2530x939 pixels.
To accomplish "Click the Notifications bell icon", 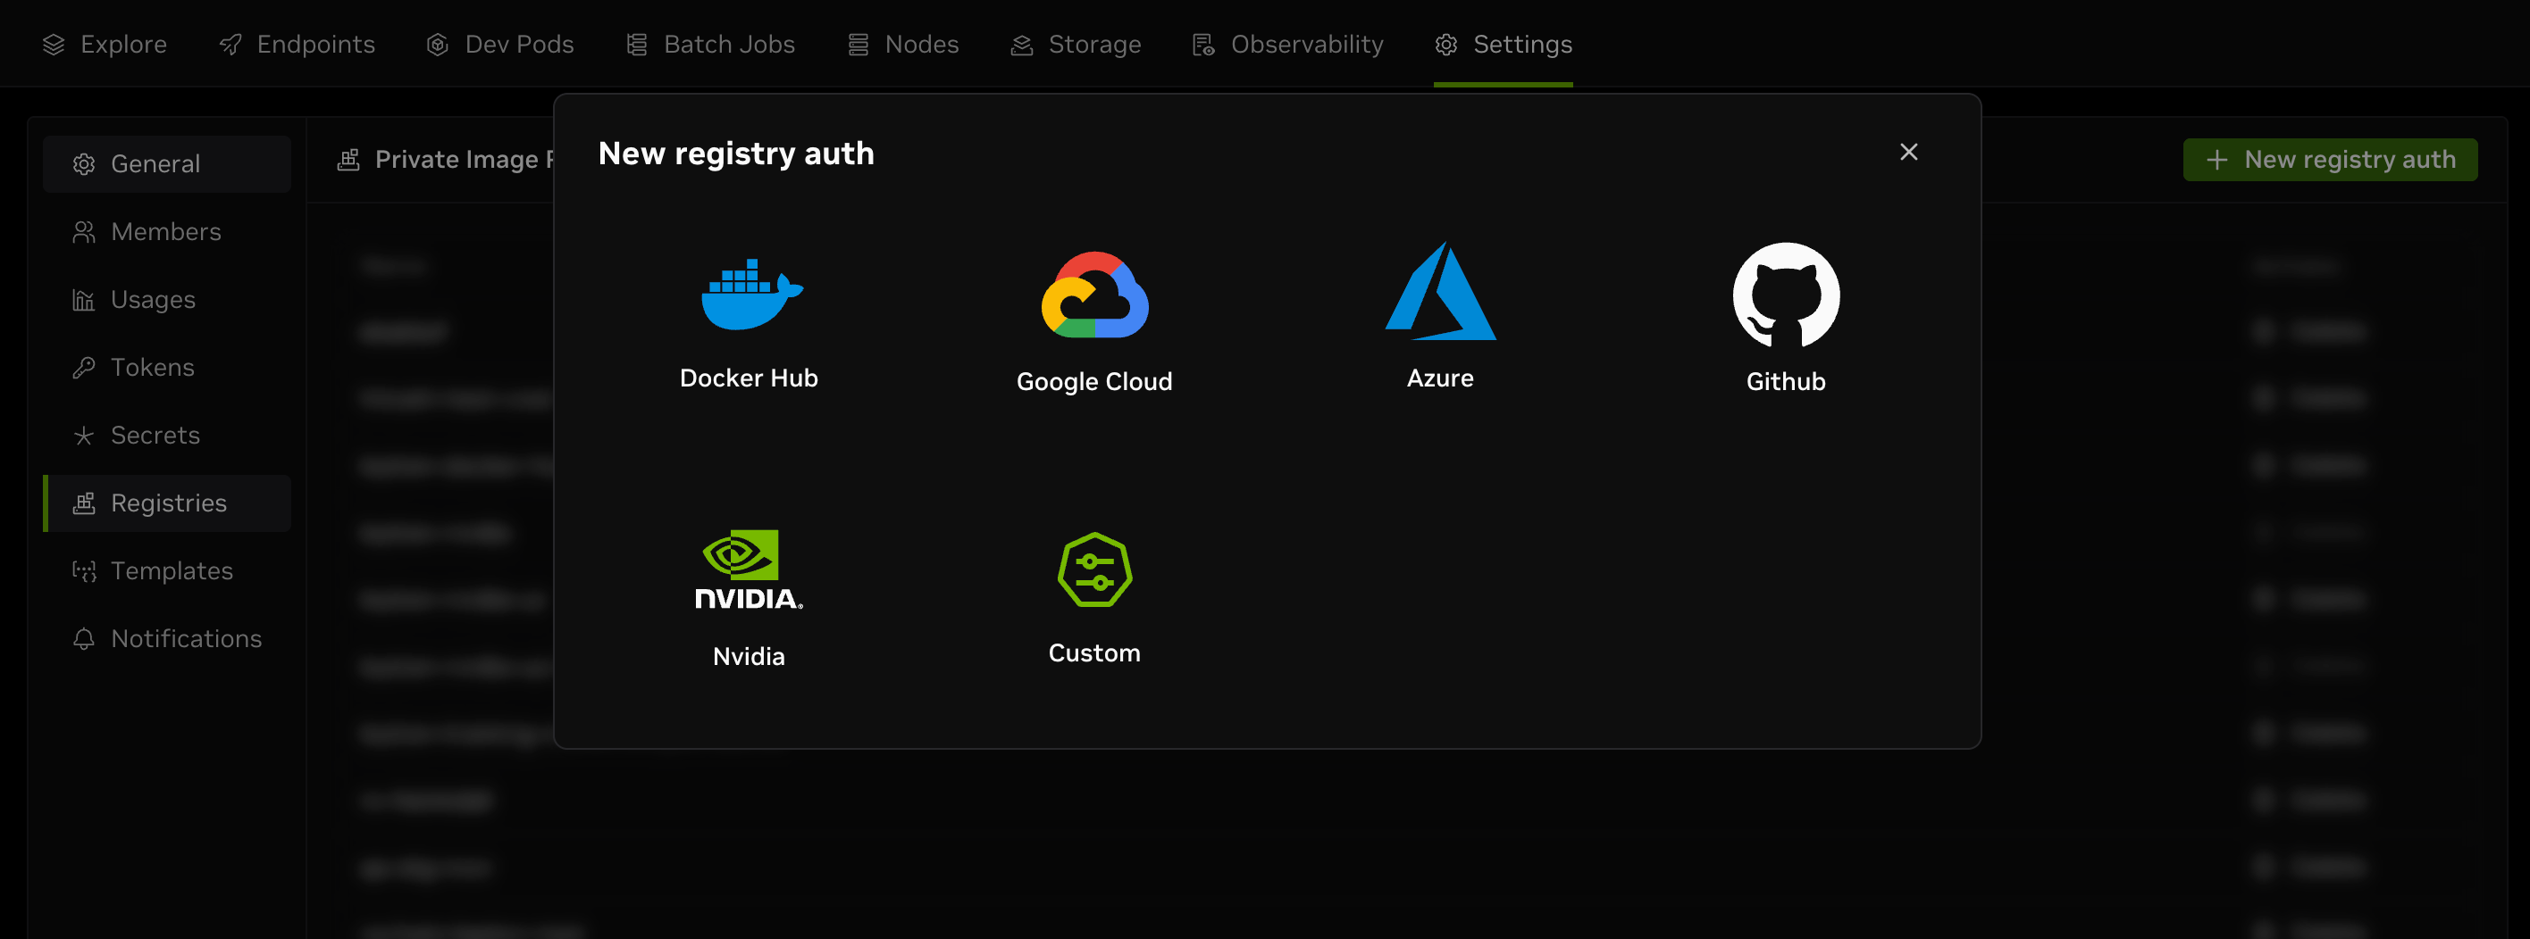I will pyautogui.click(x=85, y=639).
